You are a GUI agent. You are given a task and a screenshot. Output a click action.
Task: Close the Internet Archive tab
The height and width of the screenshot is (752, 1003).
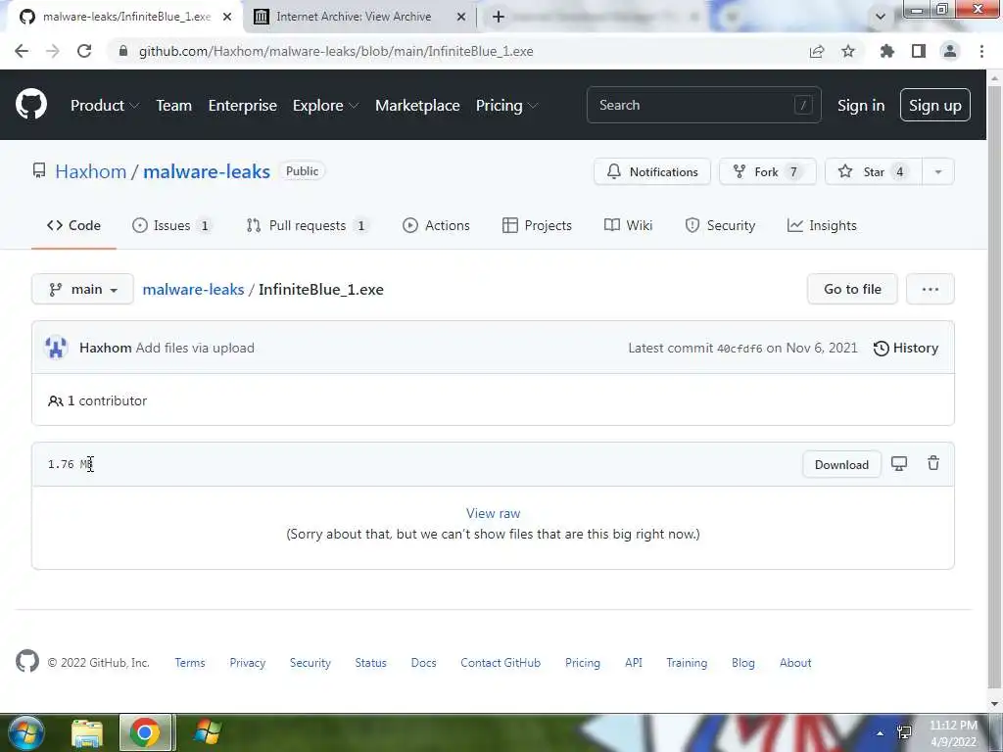461,17
